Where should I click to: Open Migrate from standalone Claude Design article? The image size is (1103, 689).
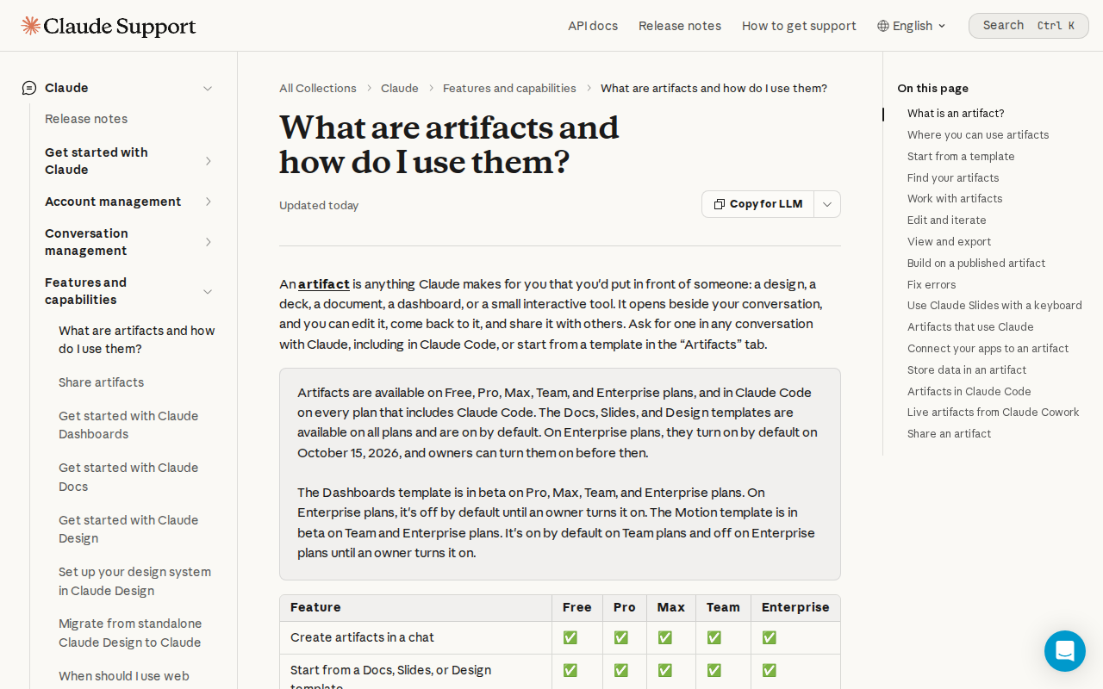pos(130,633)
